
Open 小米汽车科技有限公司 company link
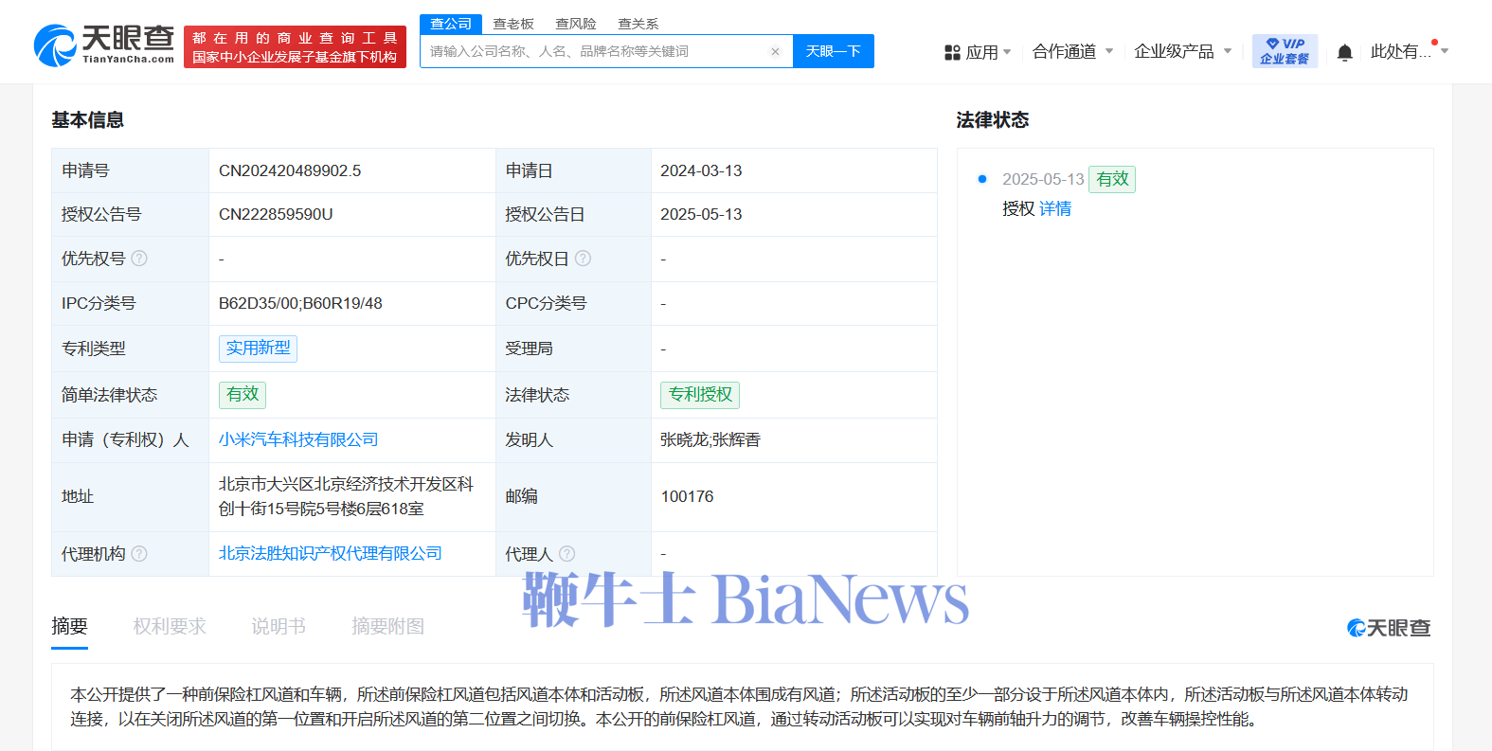tap(298, 439)
